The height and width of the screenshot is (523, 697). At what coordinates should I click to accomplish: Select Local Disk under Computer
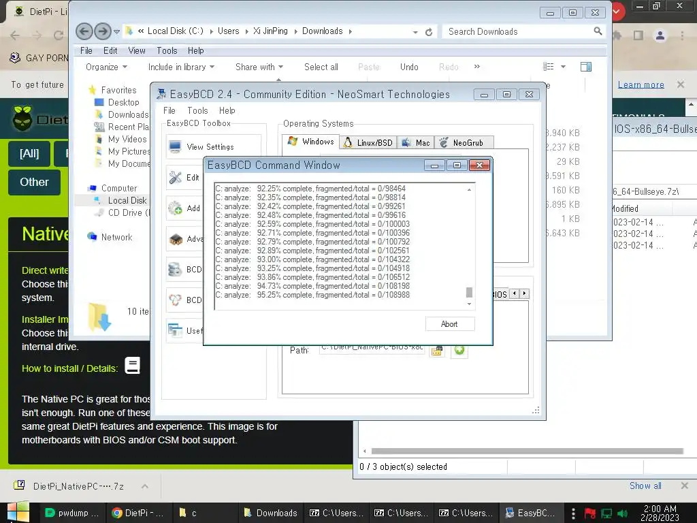127,201
